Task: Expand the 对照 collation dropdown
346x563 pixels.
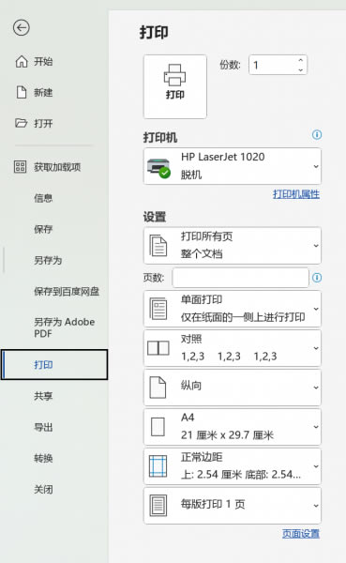Action: [233, 348]
